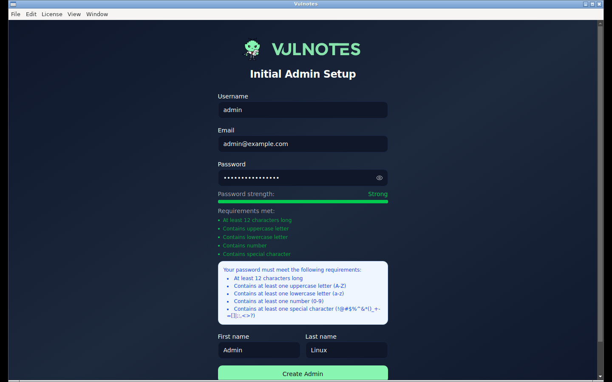Focus the Last name input field
Viewport: 612px width, 382px height.
[347, 350]
